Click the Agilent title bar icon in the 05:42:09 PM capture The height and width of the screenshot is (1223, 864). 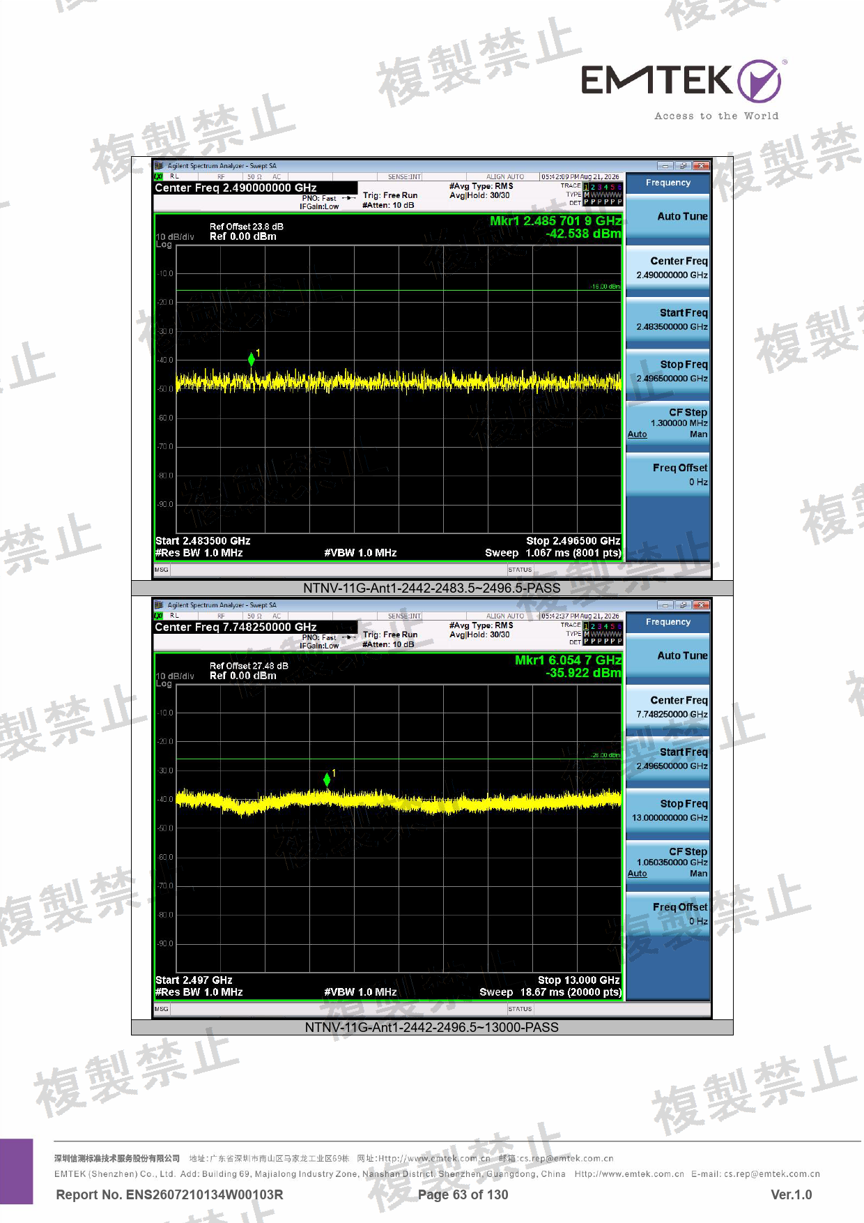point(160,166)
